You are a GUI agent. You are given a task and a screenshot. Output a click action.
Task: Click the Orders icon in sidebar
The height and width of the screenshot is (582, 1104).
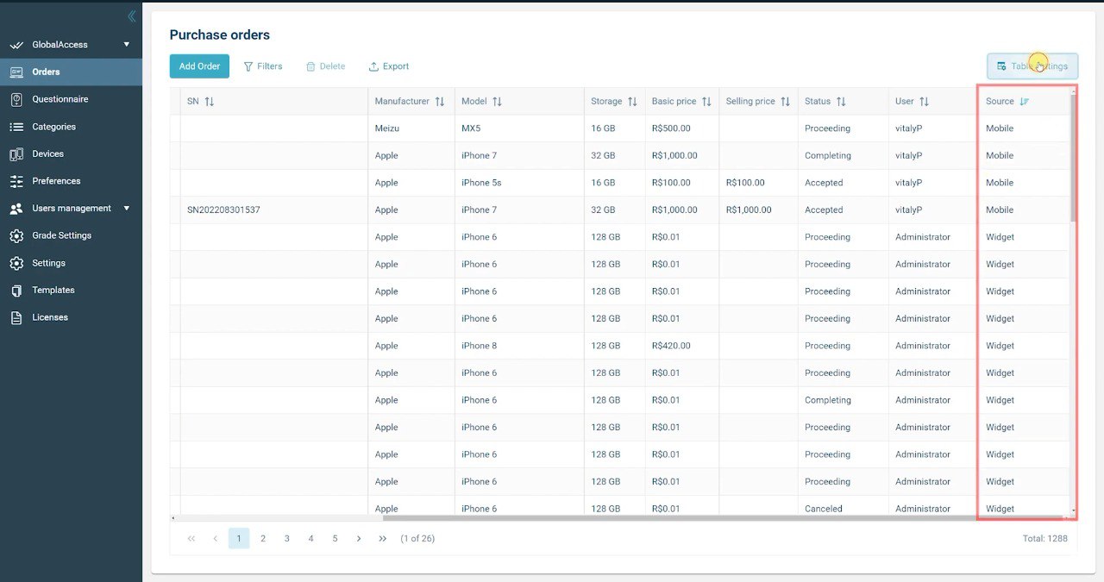pos(16,72)
